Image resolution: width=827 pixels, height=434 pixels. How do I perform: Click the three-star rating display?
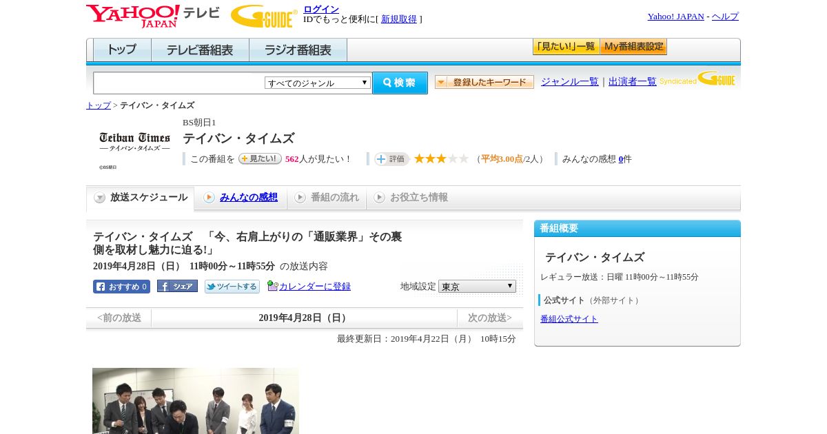click(x=441, y=159)
